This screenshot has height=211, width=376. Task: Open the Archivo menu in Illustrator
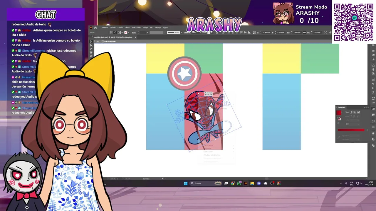click(x=105, y=28)
